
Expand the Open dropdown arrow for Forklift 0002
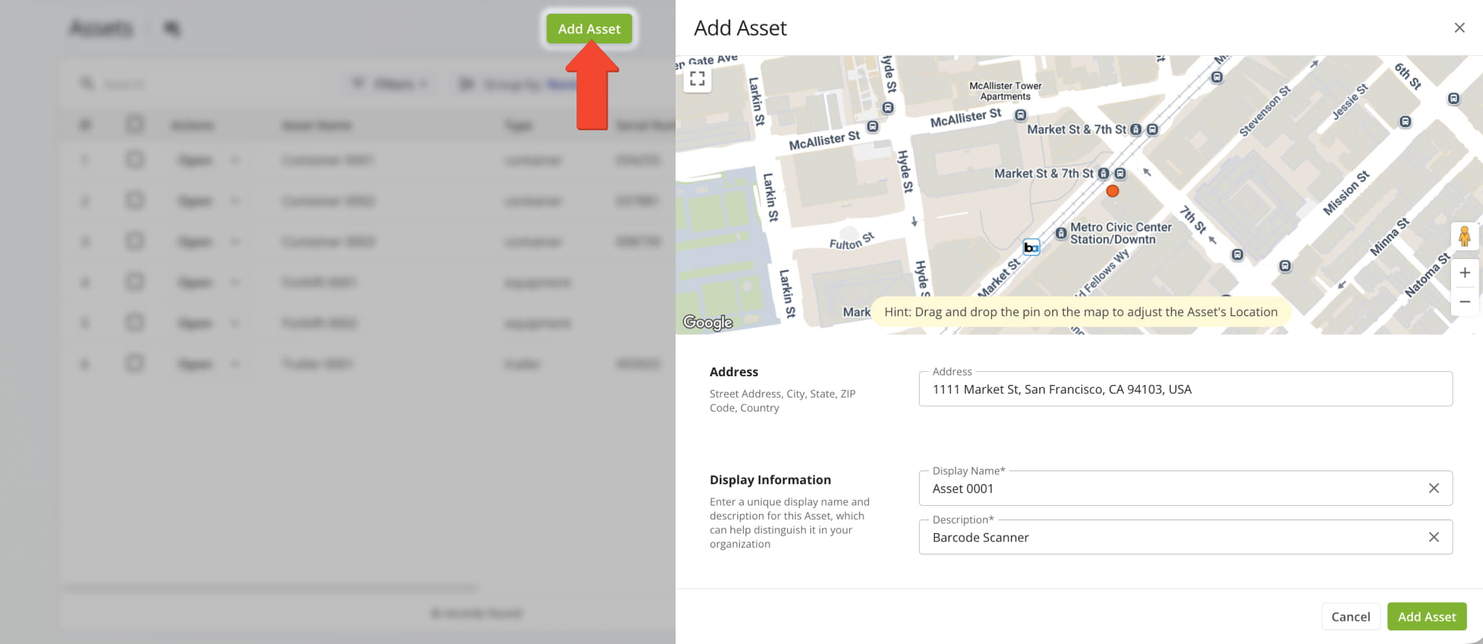pyautogui.click(x=235, y=322)
